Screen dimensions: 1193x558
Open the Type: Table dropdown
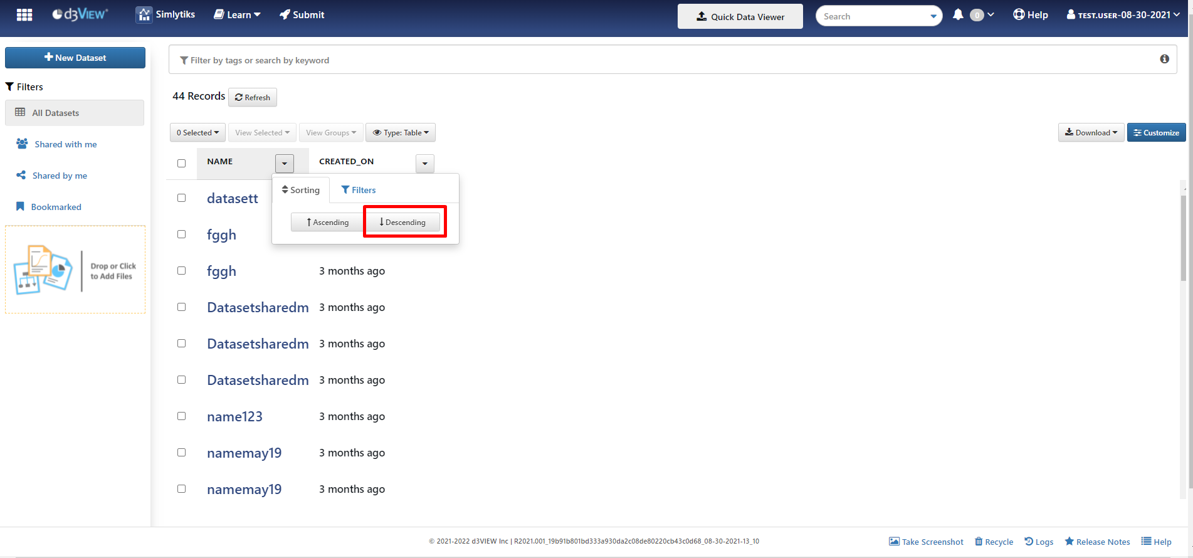pos(400,133)
